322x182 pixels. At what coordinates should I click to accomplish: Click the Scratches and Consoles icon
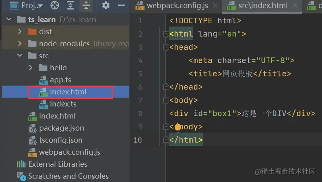pyautogui.click(x=21, y=176)
